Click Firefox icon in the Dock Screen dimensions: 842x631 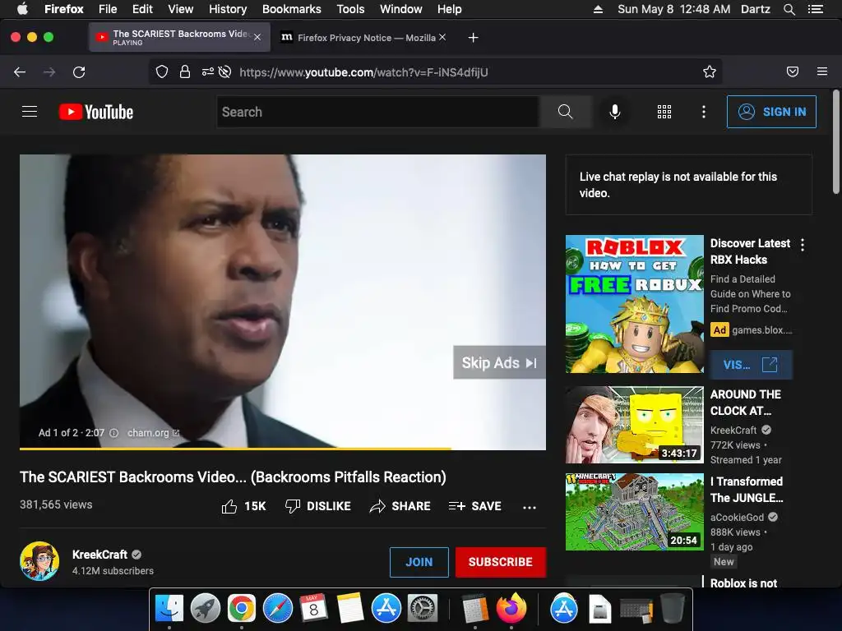coord(511,609)
